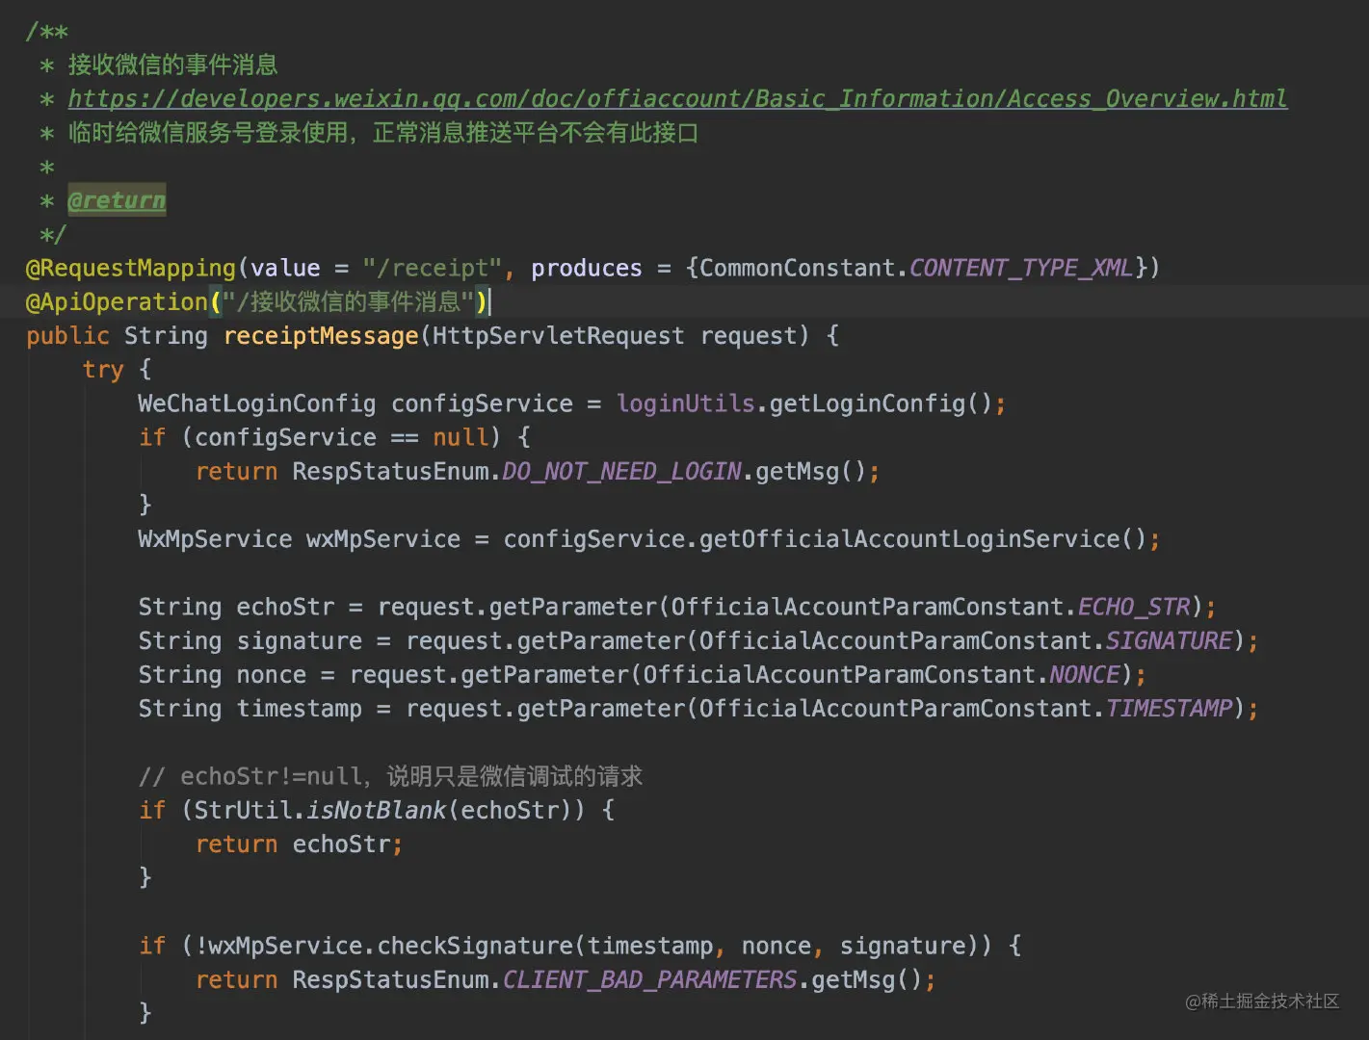The image size is (1369, 1040).
Task: Click the TIMESTAMP constant
Action: (x=1169, y=708)
